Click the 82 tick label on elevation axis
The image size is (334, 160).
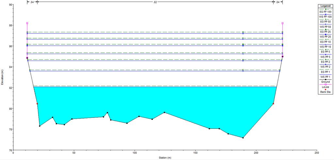coord(10,88)
